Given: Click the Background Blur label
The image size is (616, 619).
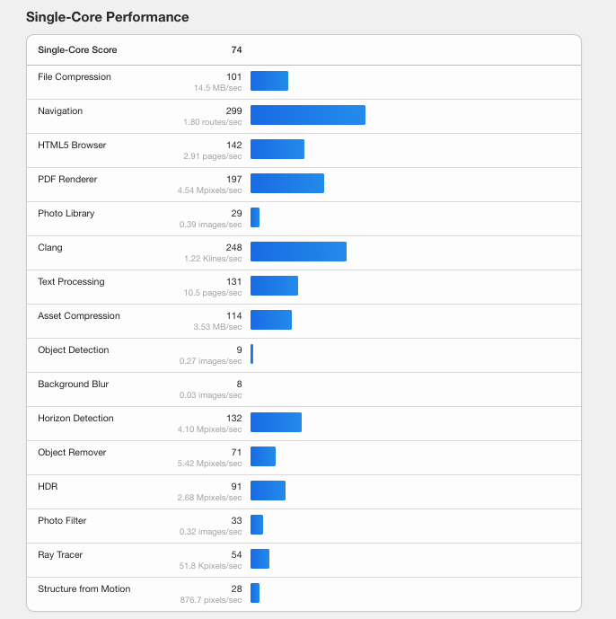Looking at the screenshot, I should [73, 385].
